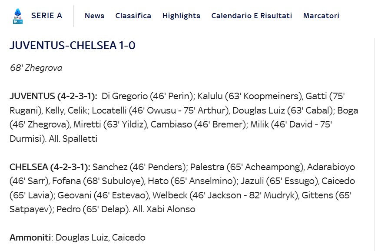
Task: Click the bold JUVENTUS (4-2-3-1) label
Action: point(53,96)
